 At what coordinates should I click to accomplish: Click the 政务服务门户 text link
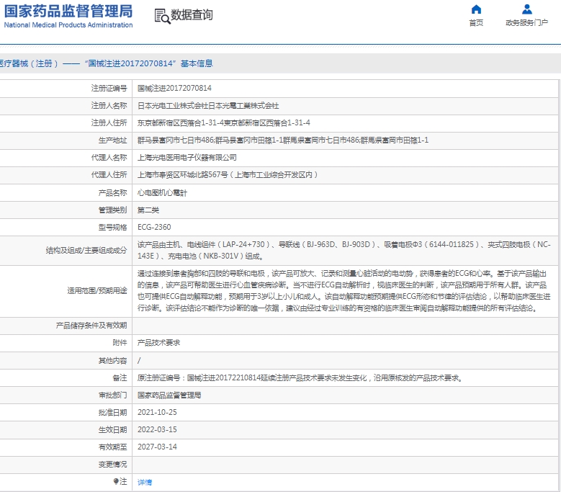pyautogui.click(x=526, y=23)
